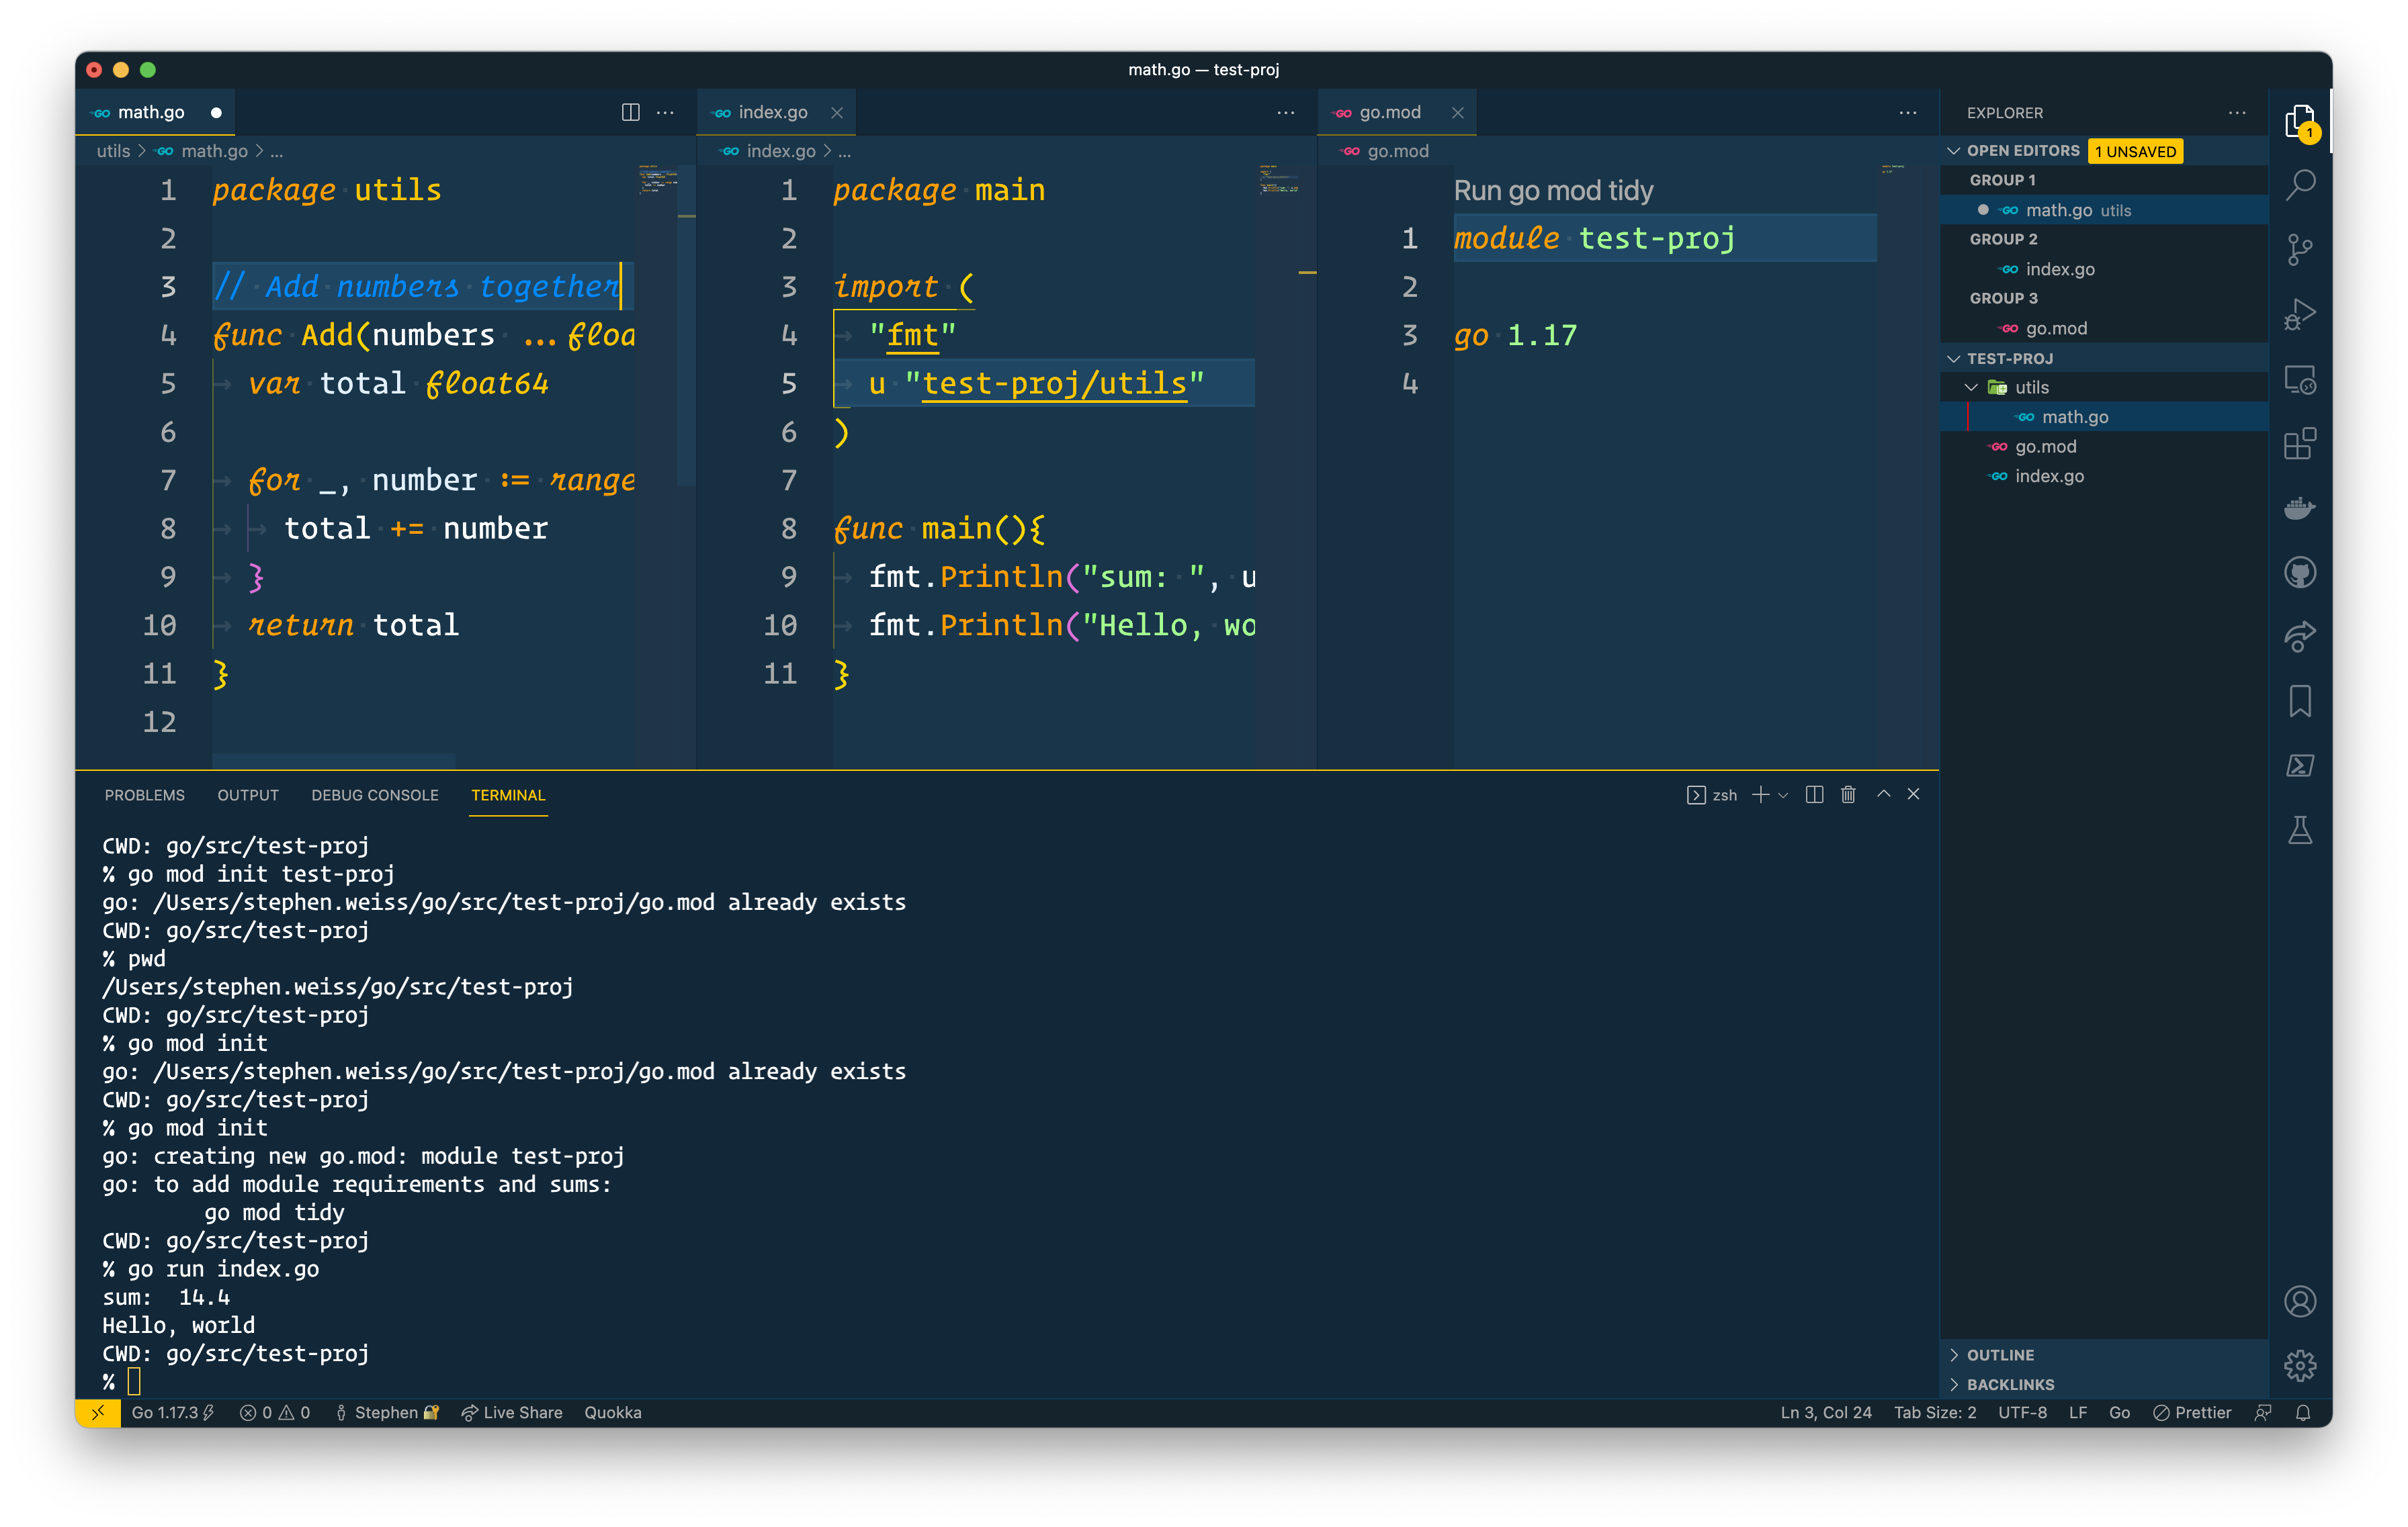Open more actions for go.mod editor group

click(1908, 112)
